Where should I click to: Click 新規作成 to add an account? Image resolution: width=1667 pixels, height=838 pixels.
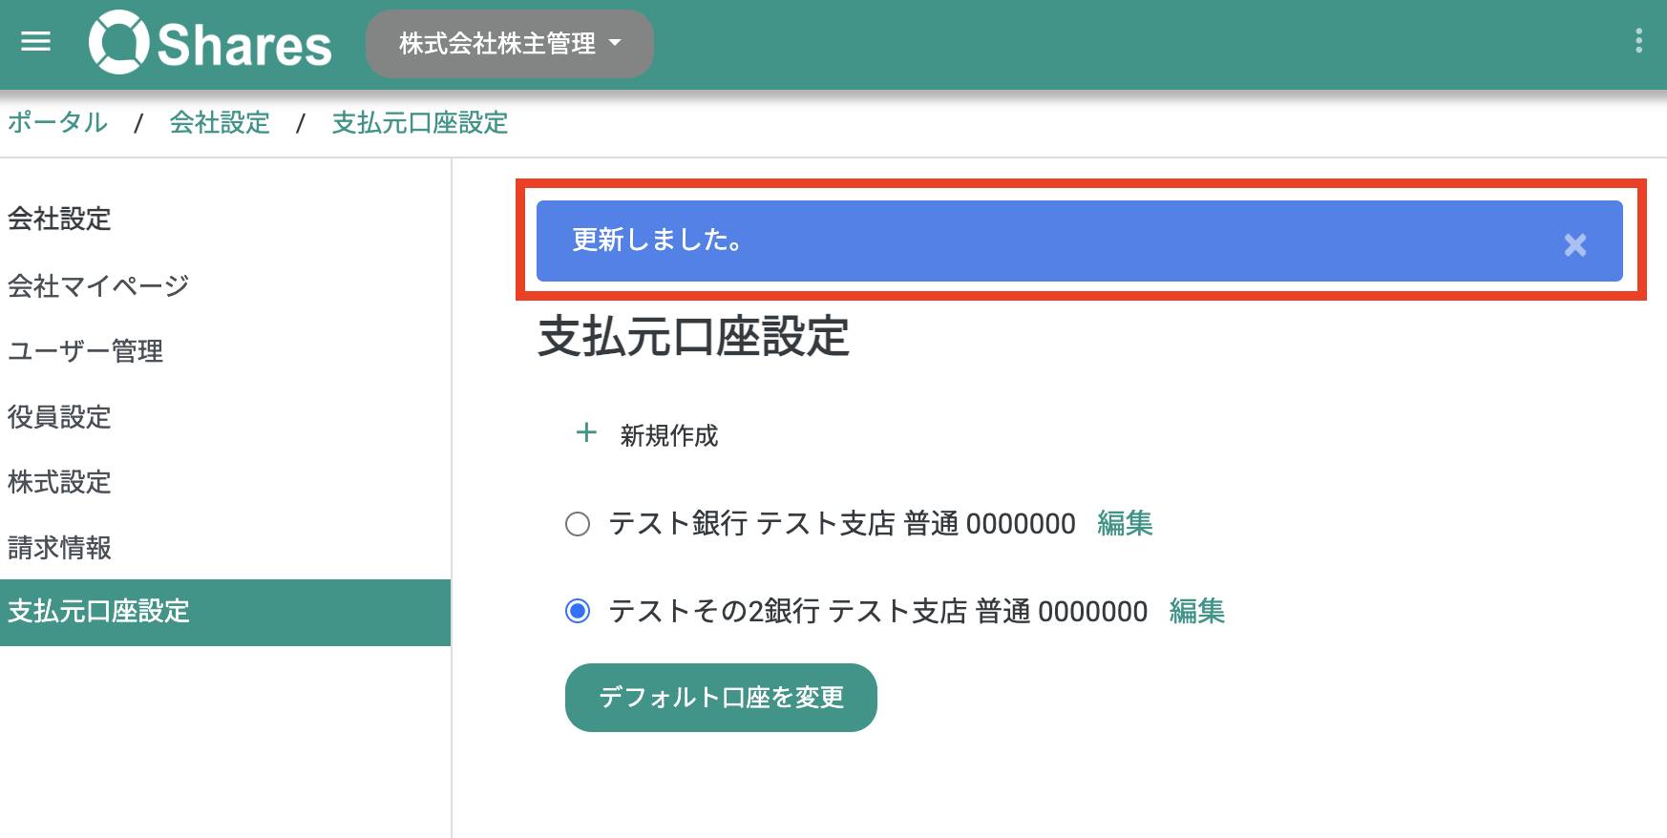pos(668,435)
